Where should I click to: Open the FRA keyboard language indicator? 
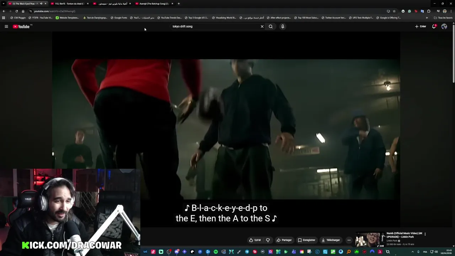click(x=425, y=252)
